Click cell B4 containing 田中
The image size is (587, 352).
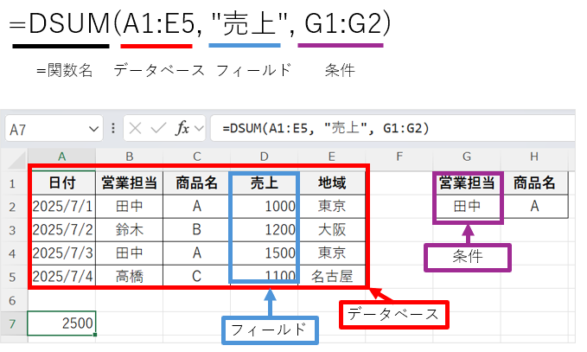coord(129,253)
